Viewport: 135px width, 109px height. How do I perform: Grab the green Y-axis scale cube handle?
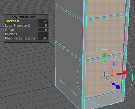click(105, 55)
